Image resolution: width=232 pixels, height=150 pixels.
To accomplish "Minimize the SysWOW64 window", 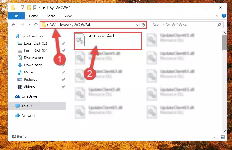I will point(193,8).
